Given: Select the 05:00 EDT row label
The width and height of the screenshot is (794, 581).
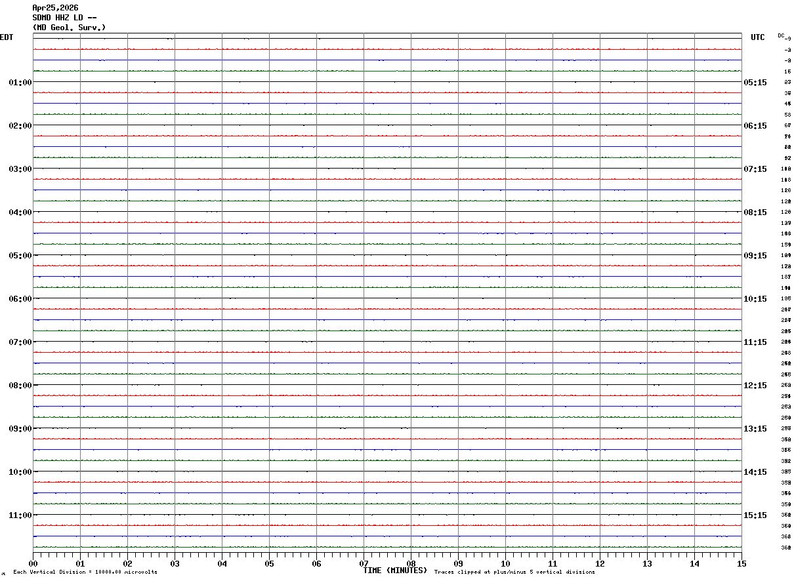Looking at the screenshot, I should [x=20, y=255].
